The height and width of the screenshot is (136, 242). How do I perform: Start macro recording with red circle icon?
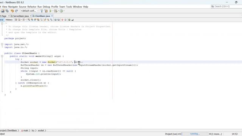(x=62, y=20)
